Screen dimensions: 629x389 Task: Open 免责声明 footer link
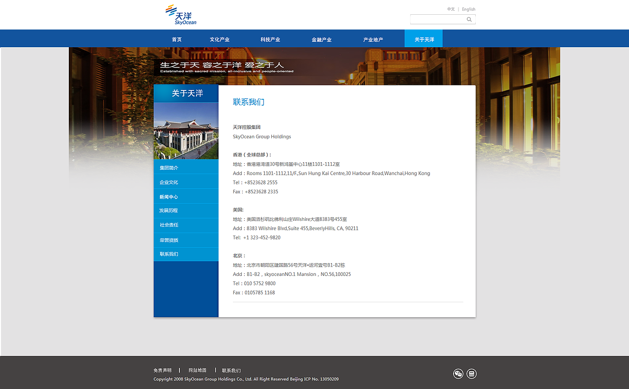163,370
